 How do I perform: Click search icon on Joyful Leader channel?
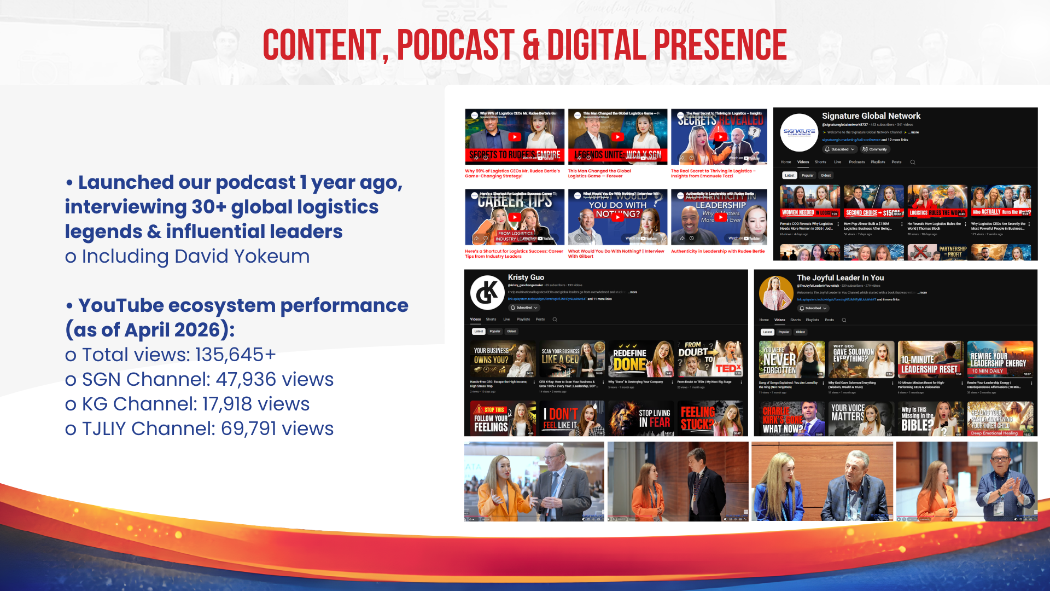click(844, 320)
